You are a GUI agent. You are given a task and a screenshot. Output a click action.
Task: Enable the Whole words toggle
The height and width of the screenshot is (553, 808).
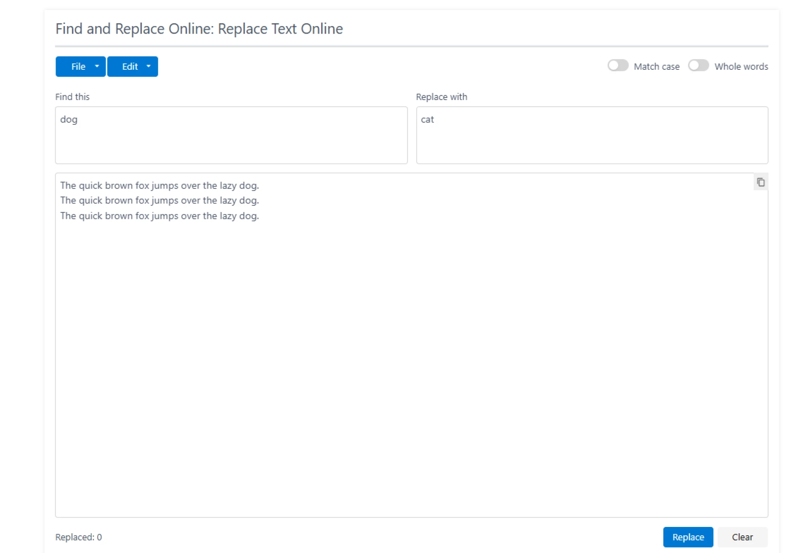pyautogui.click(x=698, y=65)
